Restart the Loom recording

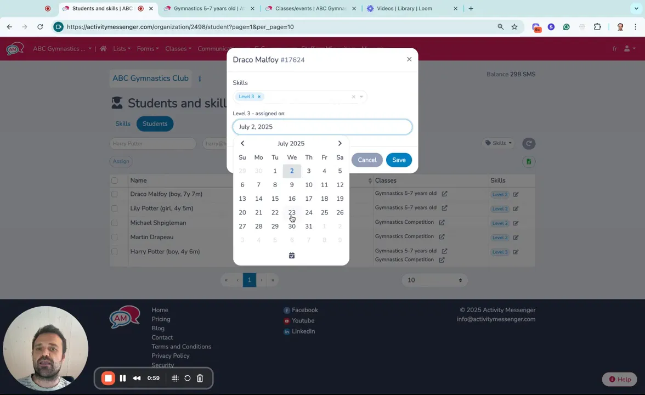(187, 378)
